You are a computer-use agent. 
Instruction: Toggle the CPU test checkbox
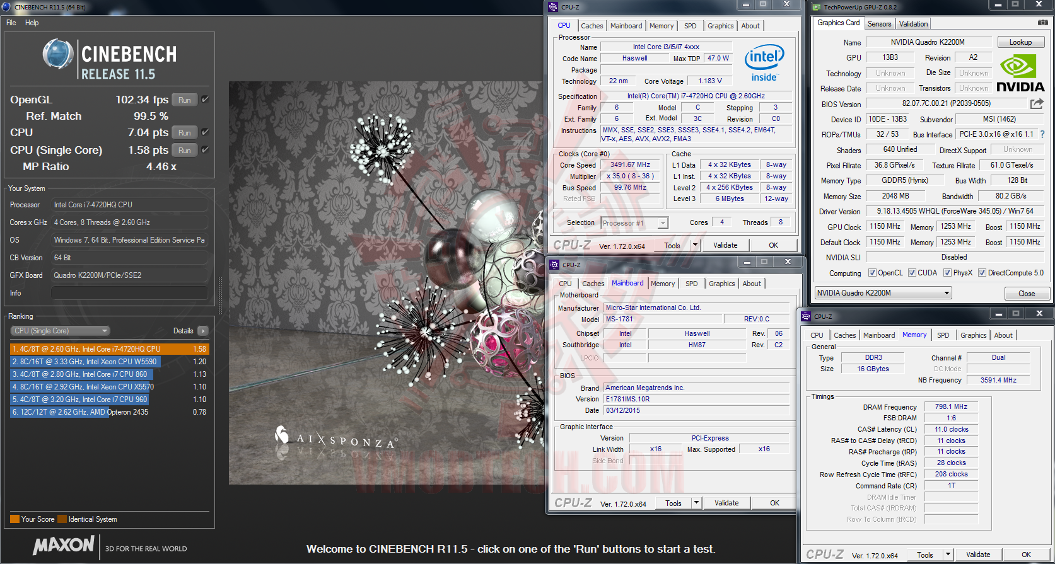tap(205, 132)
